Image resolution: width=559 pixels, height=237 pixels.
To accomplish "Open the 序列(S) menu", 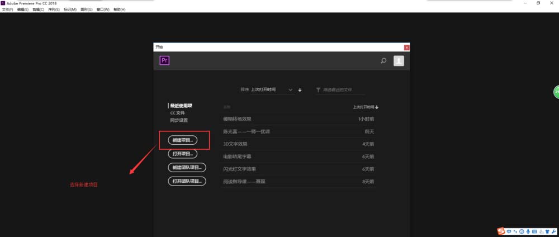I will tap(54, 10).
